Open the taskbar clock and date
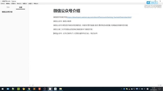This screenshot has height=91, width=163. coord(153,89)
